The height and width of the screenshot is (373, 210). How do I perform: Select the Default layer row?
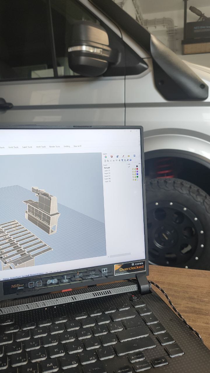pos(107,168)
